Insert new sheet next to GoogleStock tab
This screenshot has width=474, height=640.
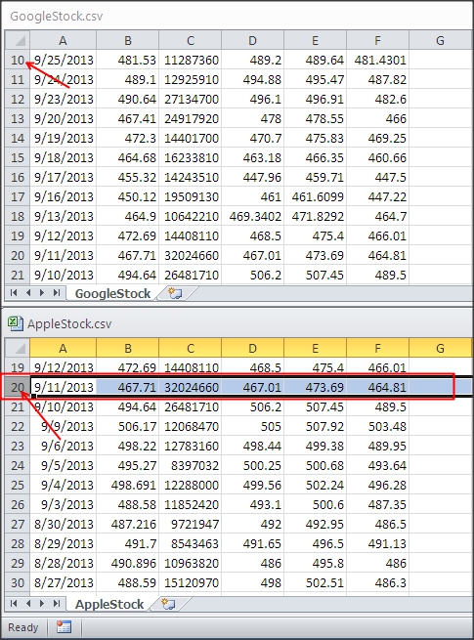176,293
